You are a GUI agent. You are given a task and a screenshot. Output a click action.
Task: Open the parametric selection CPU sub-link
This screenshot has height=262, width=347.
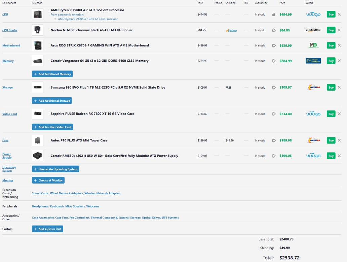coord(88,19)
